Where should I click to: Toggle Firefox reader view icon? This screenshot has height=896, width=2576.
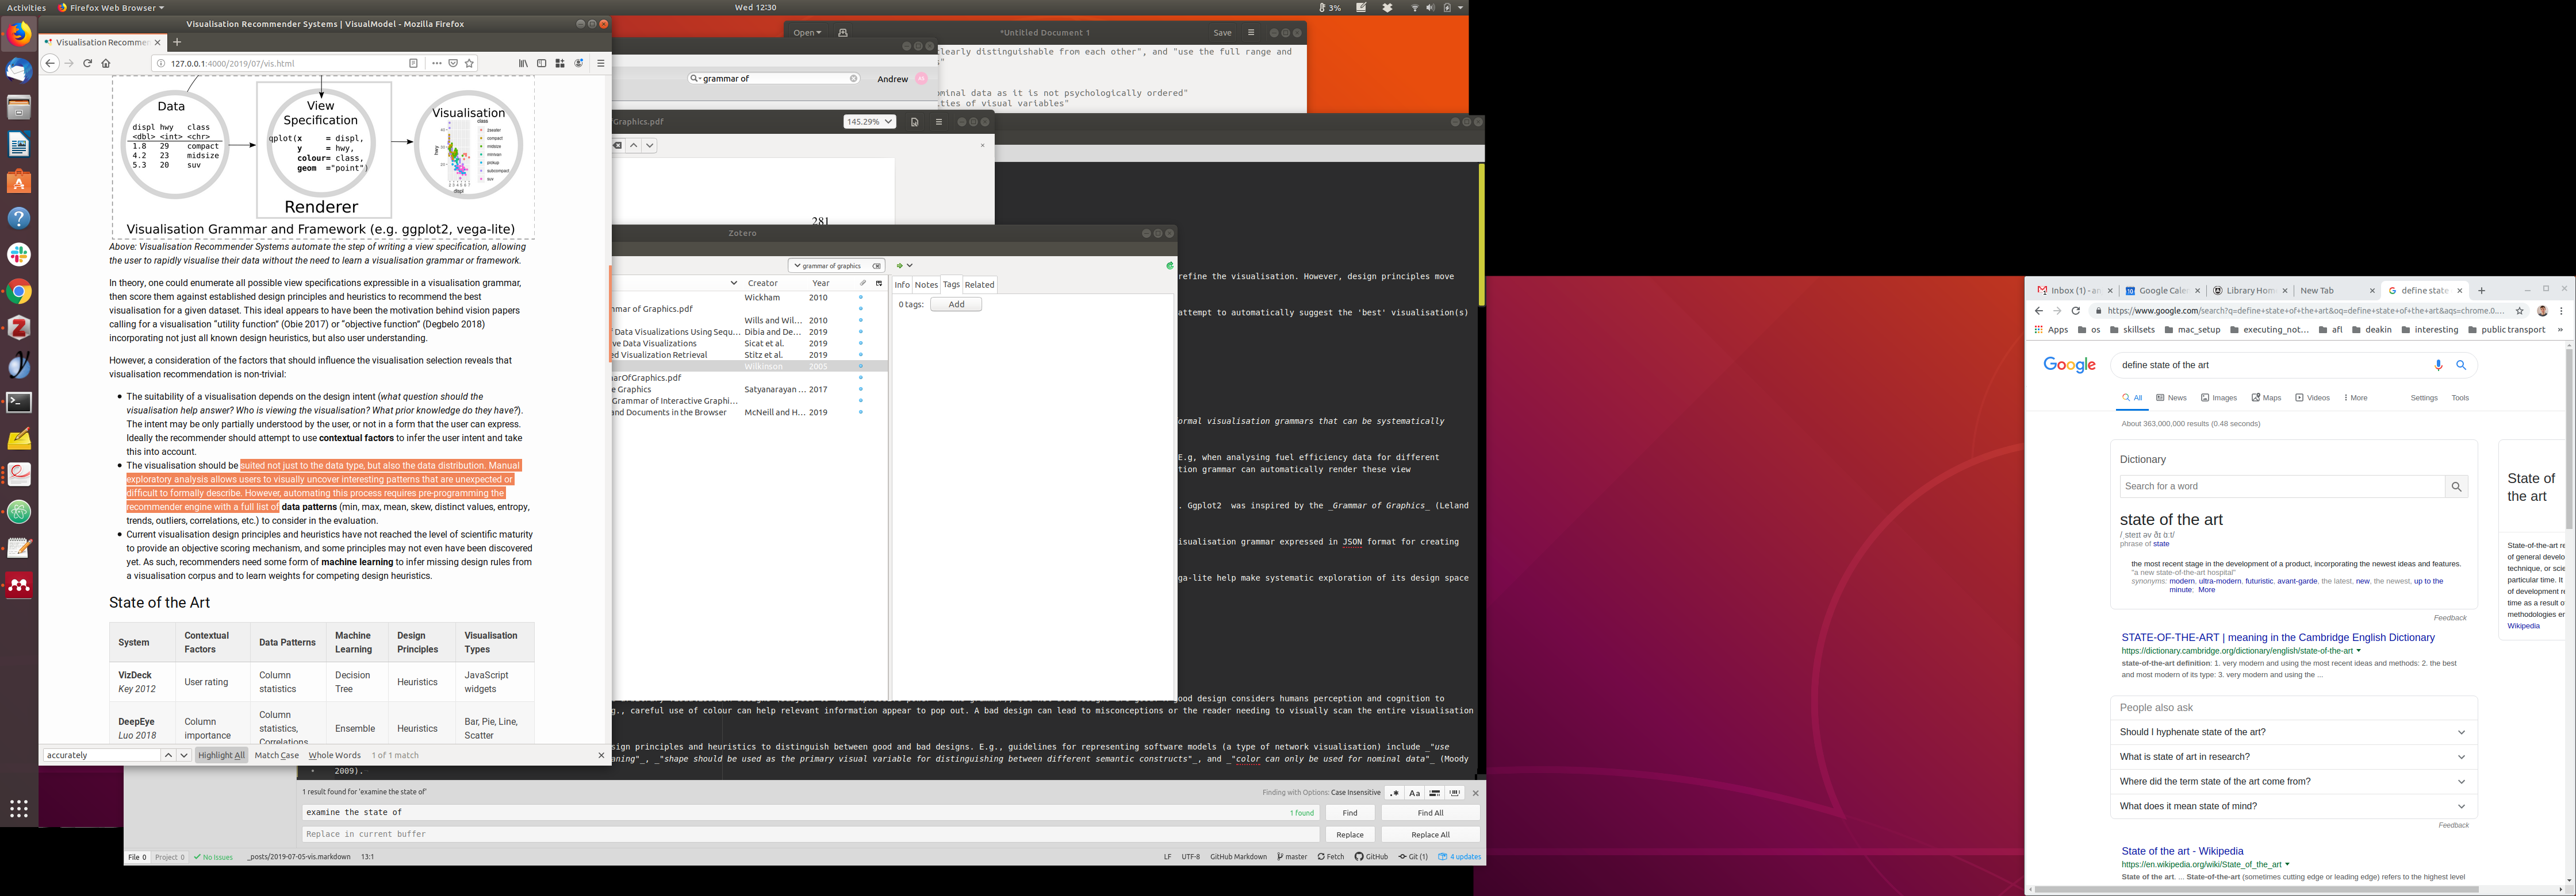point(413,63)
